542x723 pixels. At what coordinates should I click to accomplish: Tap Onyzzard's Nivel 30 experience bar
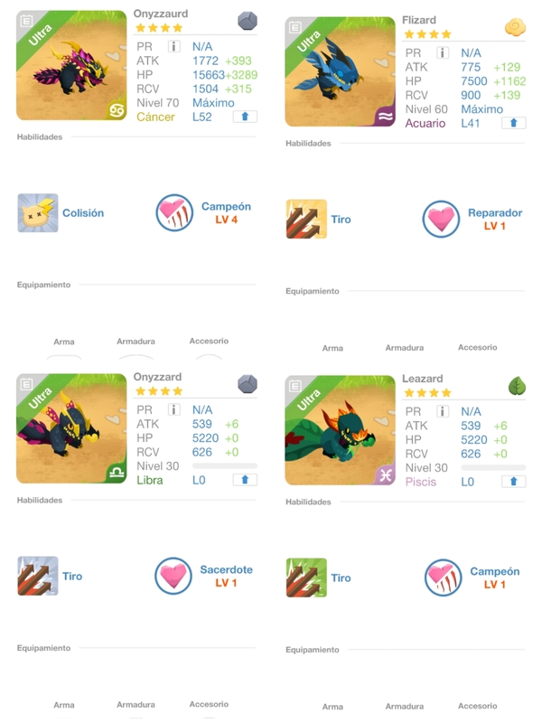[x=224, y=466]
